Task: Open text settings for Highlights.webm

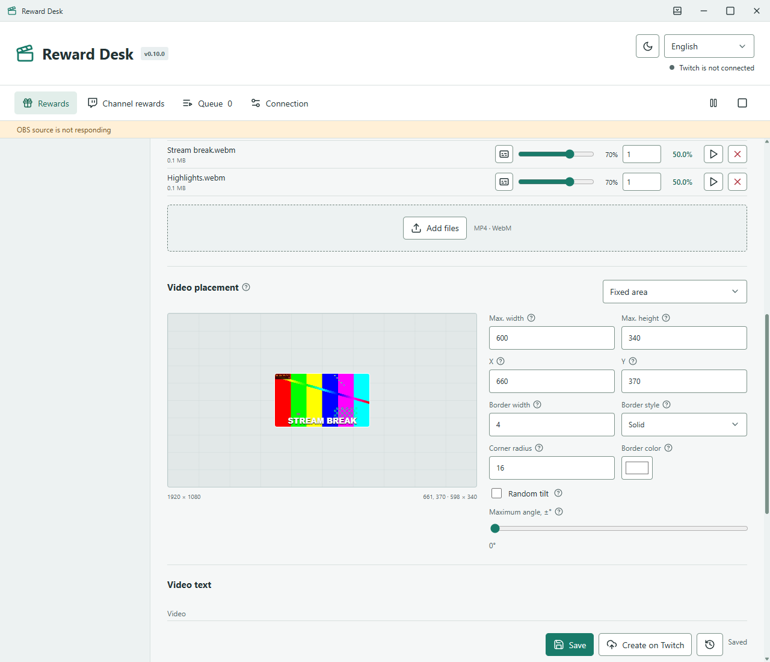Action: [504, 182]
